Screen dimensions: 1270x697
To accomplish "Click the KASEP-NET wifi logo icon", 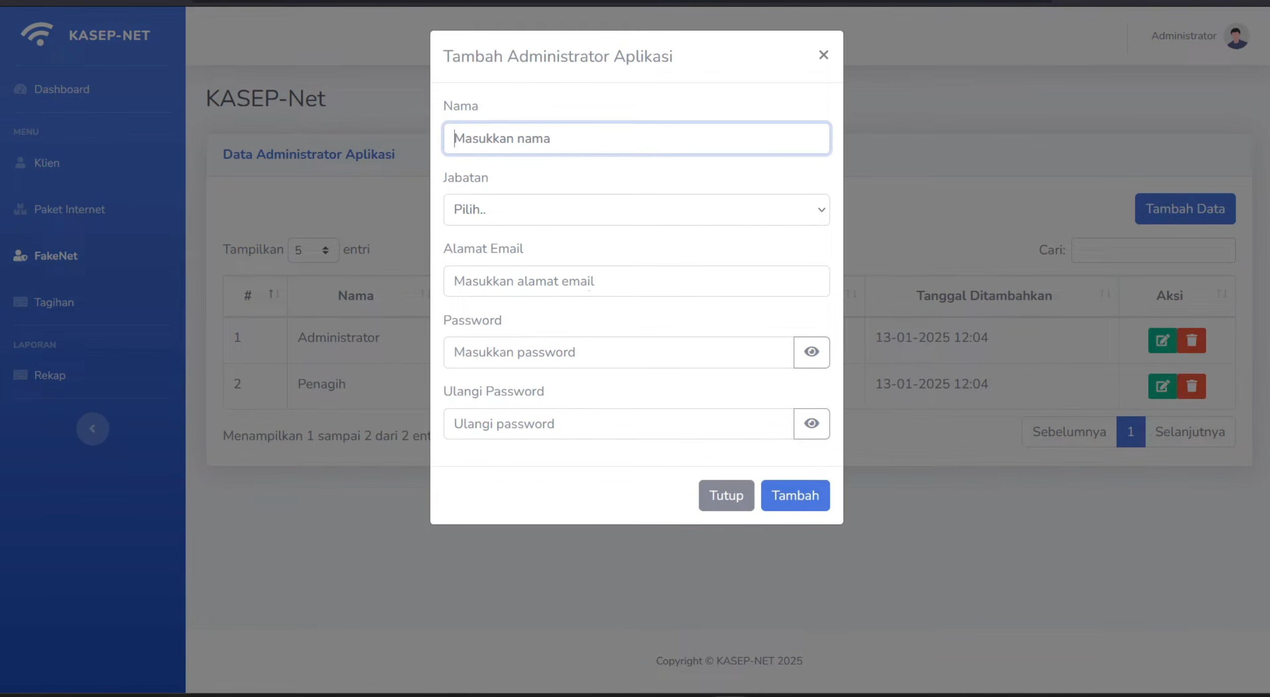I will tap(37, 34).
